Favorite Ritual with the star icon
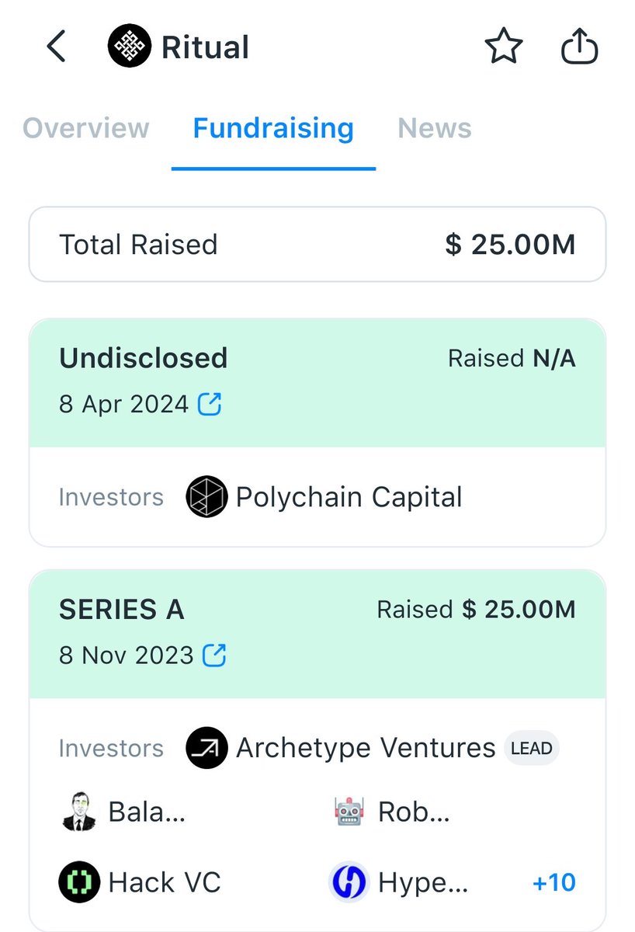The width and height of the screenshot is (635, 932). (x=504, y=48)
